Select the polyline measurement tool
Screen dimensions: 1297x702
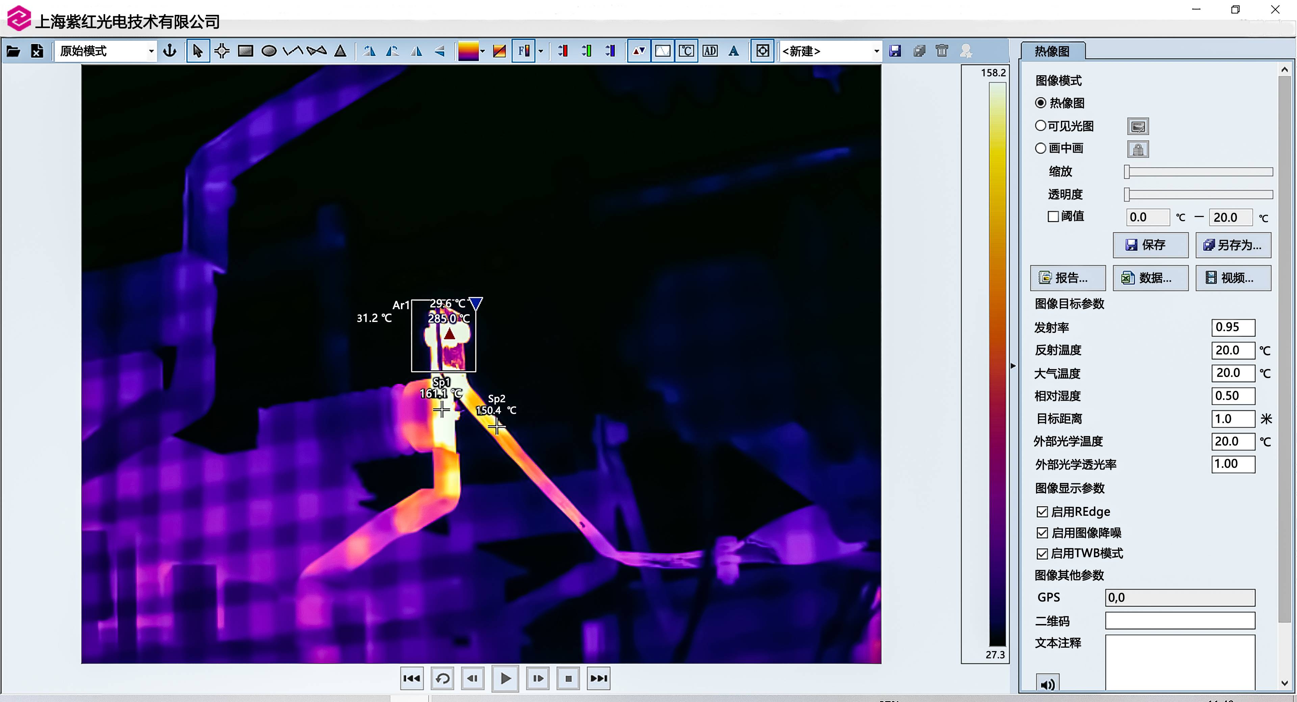[x=293, y=51]
